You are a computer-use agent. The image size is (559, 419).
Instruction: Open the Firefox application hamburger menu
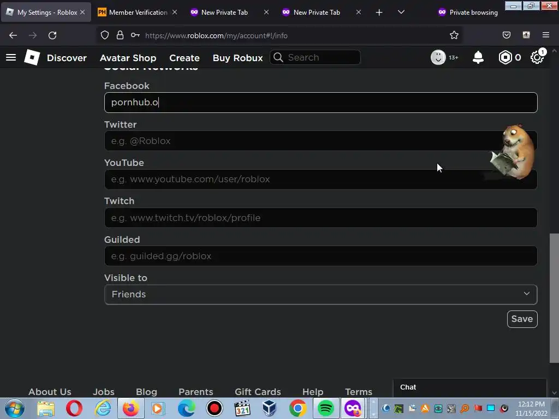[x=546, y=35]
